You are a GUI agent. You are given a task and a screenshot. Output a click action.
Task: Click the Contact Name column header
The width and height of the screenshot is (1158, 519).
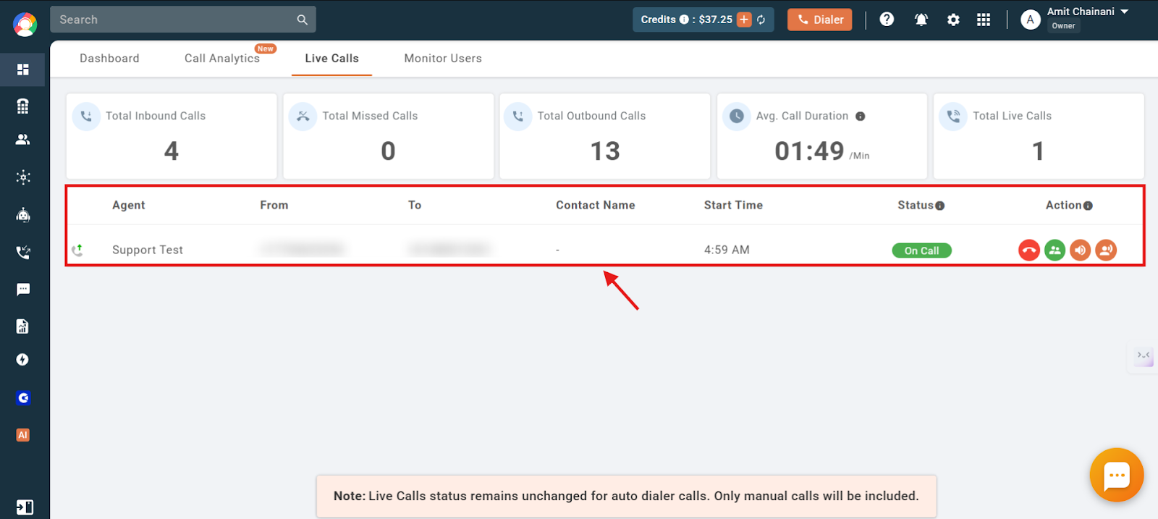pos(596,206)
